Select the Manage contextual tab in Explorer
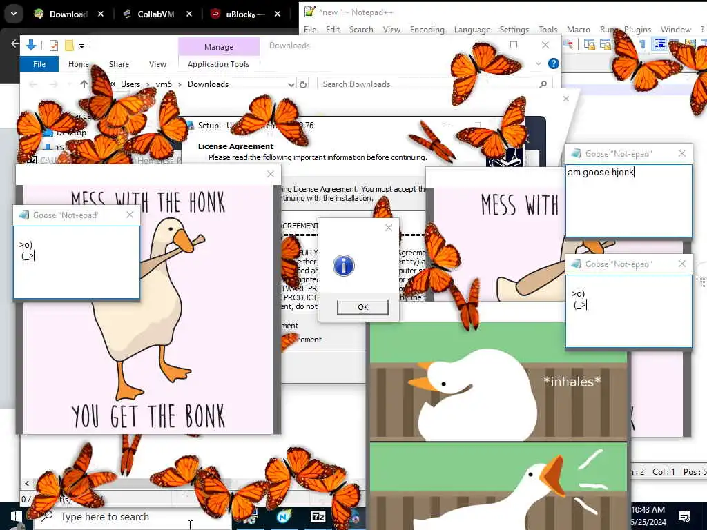The width and height of the screenshot is (707, 530). (x=219, y=47)
